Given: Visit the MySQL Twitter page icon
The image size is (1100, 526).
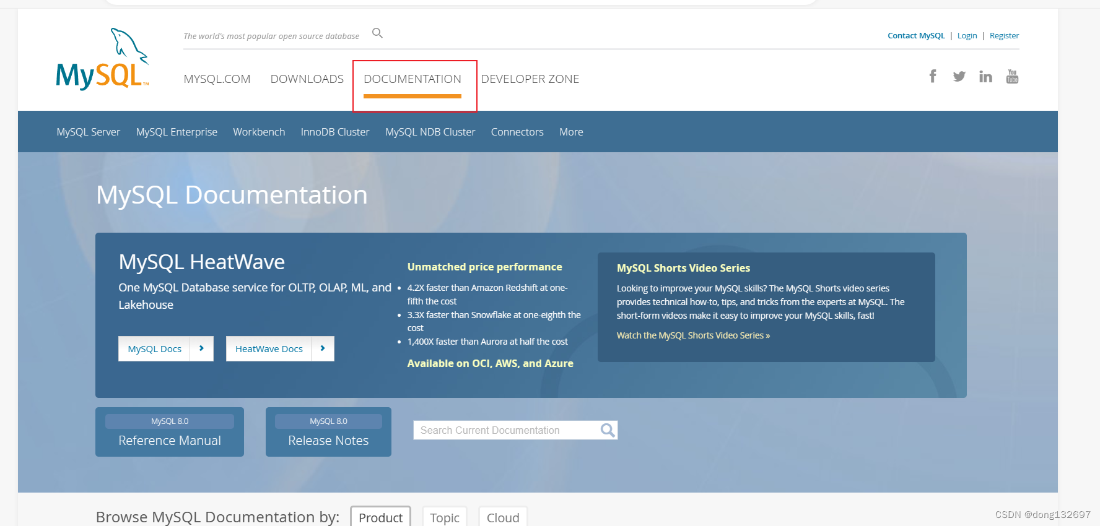Looking at the screenshot, I should 959,77.
